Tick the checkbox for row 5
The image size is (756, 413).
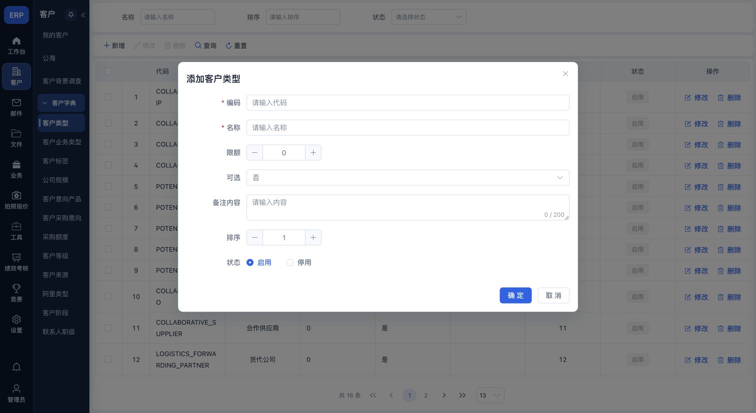108,186
